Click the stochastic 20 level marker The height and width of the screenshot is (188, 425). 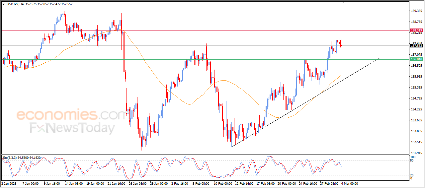click(412, 175)
